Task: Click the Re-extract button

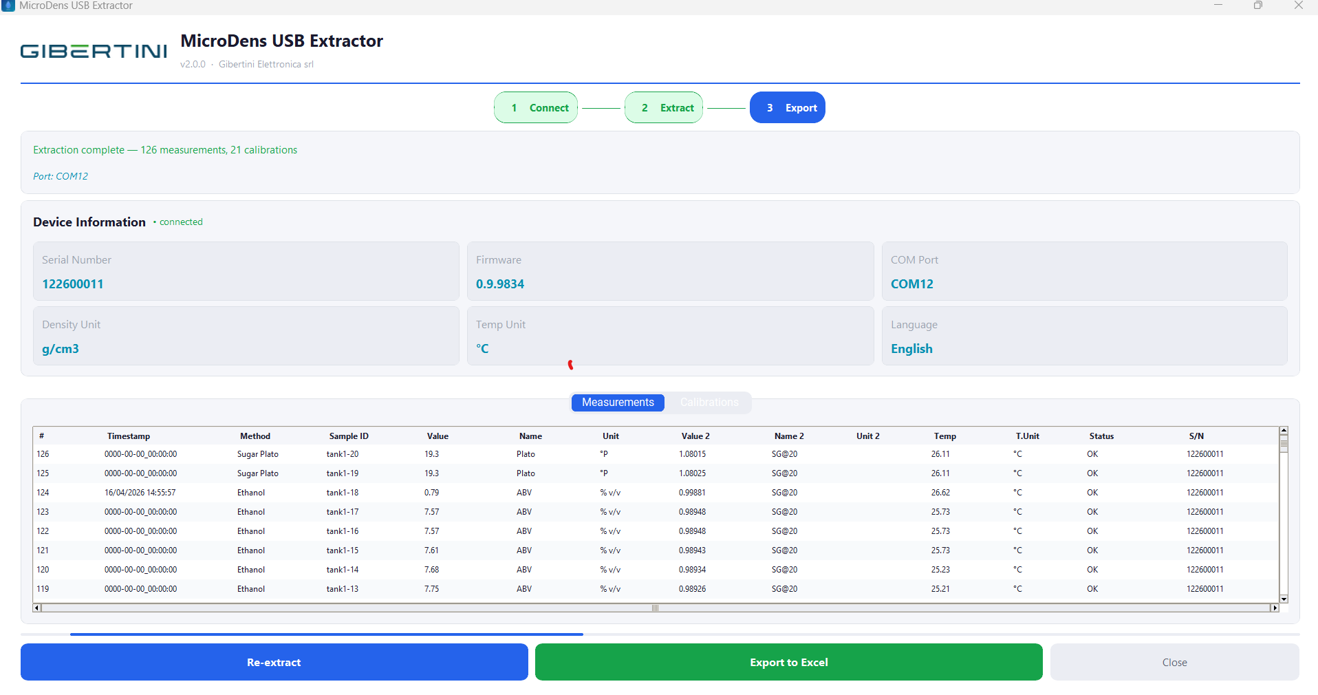Action: (274, 662)
